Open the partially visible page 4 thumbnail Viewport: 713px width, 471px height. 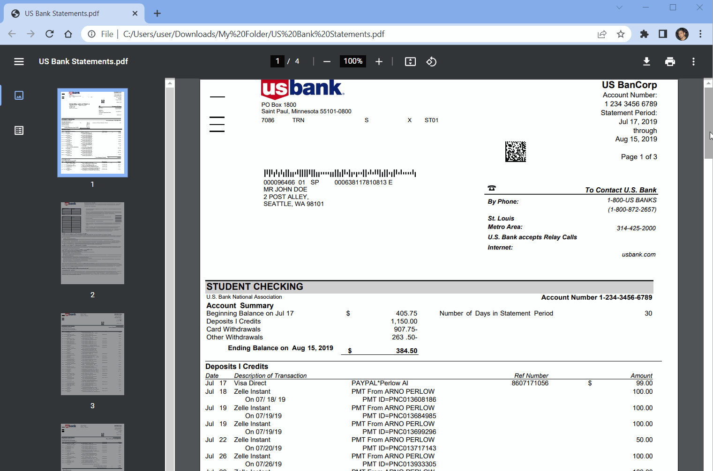[92, 447]
